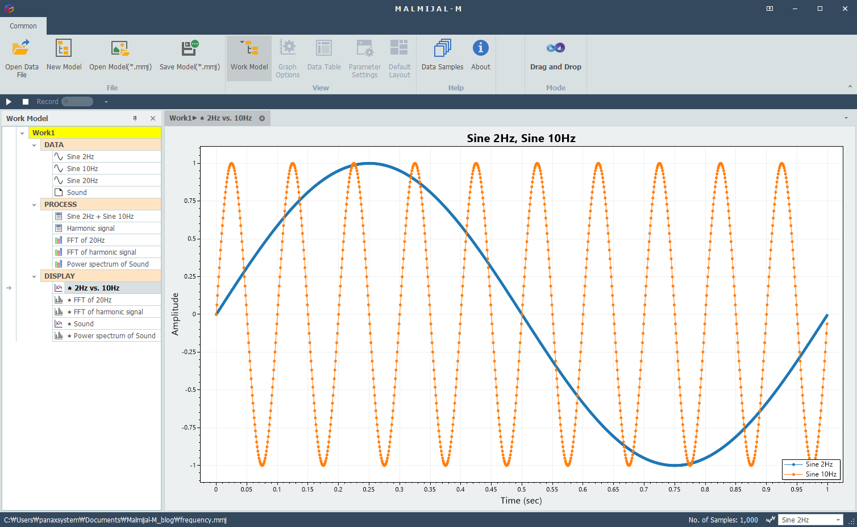
Task: Select Power spectrum of Sound process
Action: click(x=107, y=264)
